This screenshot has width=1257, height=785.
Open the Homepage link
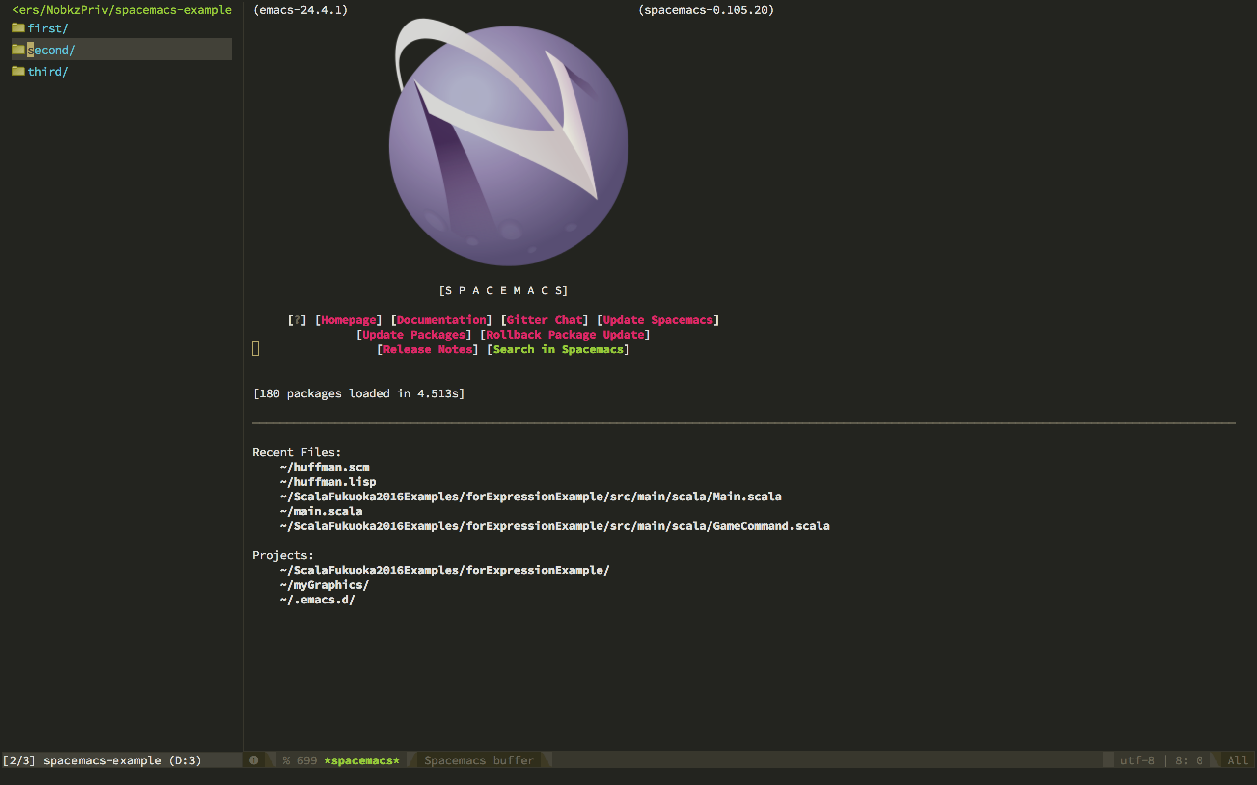pos(349,320)
